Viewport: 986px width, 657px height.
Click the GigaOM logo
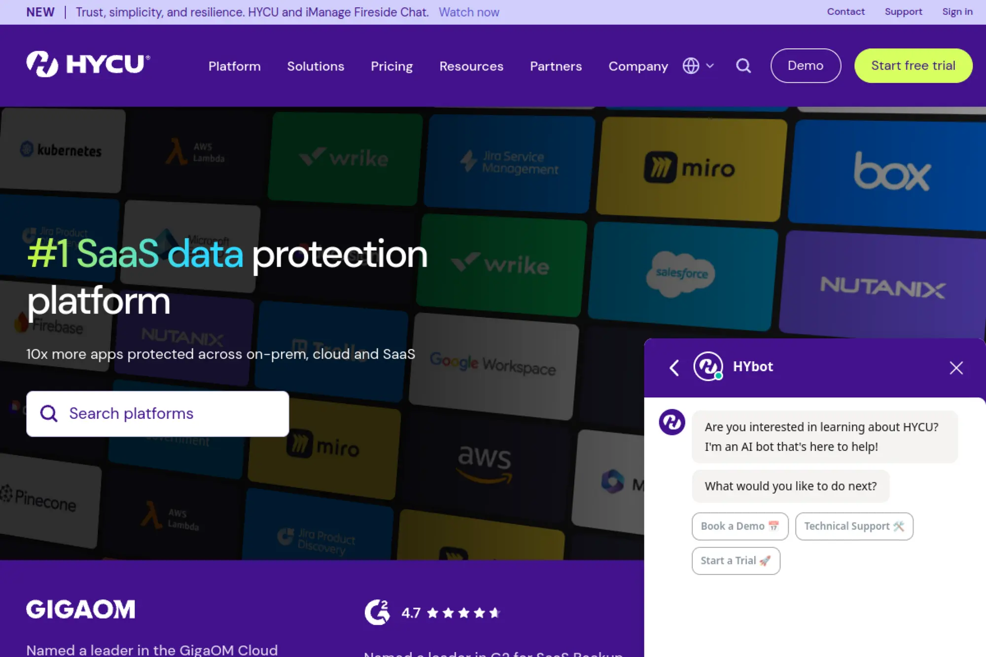[x=81, y=610]
